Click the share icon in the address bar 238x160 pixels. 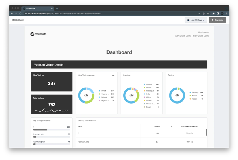tap(203, 13)
